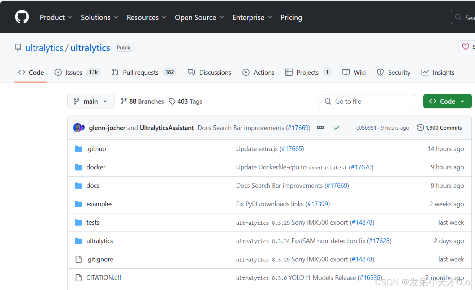Viewport: 475px width, 290px height.
Task: Click the folder icon for docker
Action: [78, 167]
